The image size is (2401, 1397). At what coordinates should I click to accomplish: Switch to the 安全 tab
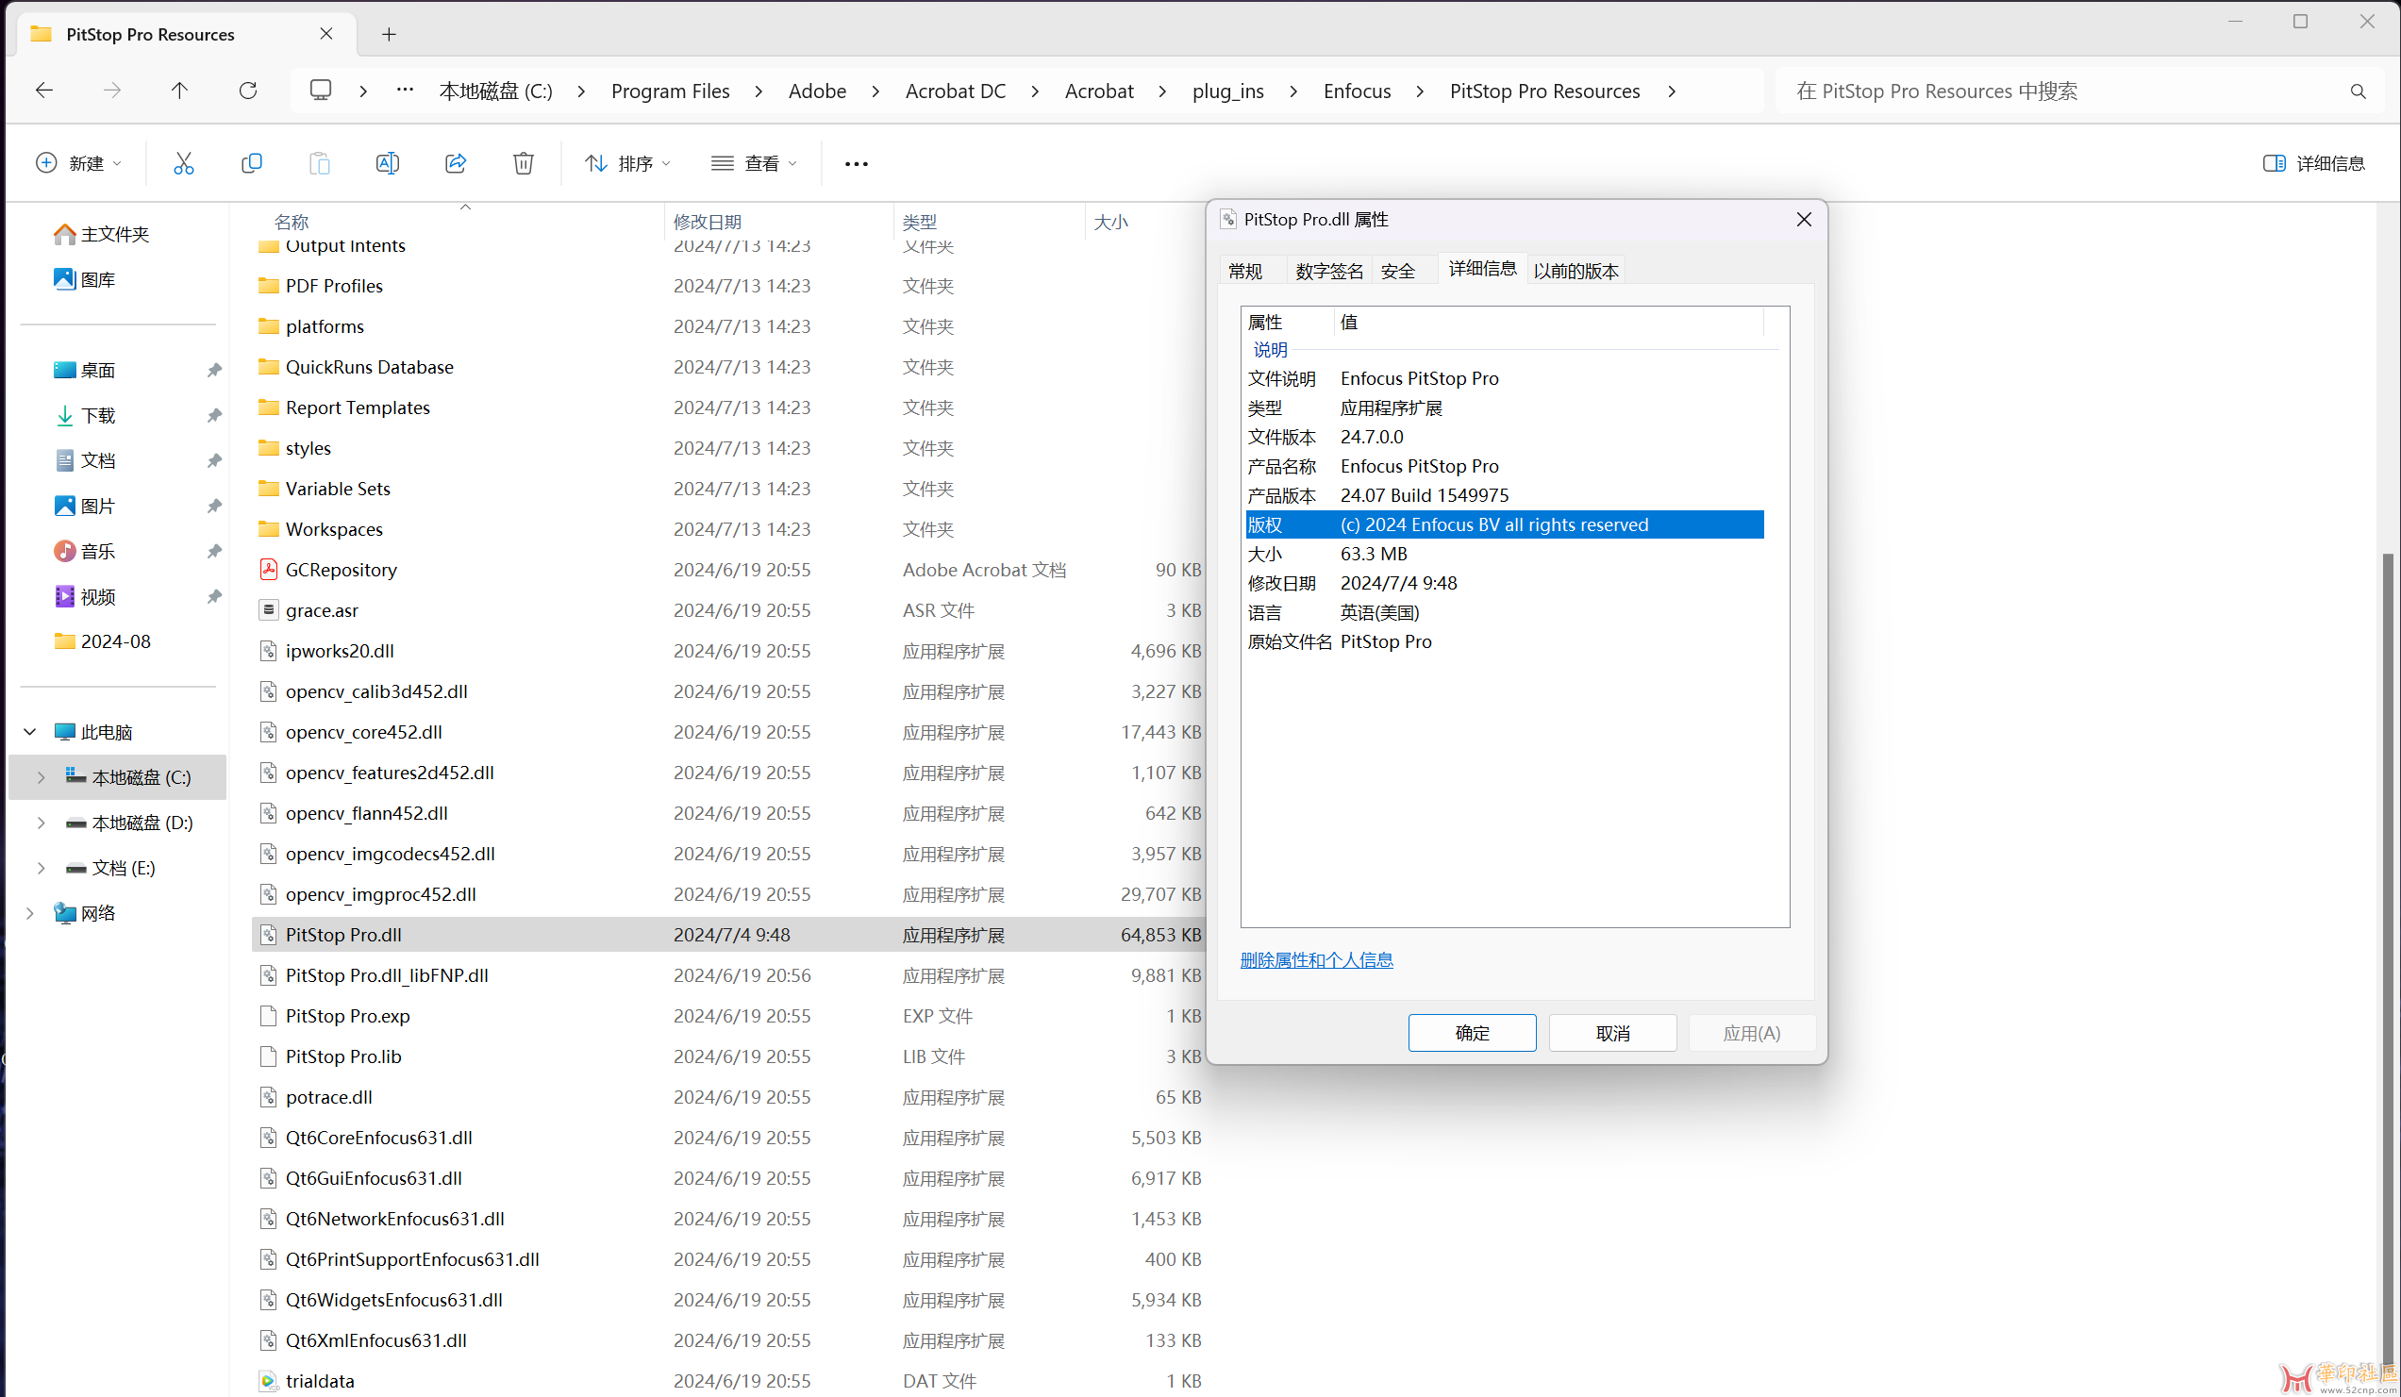tap(1398, 271)
